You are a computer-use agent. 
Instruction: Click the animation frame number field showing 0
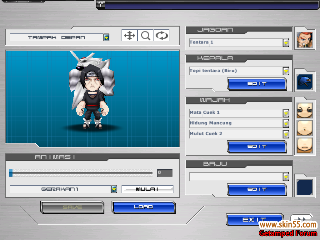(x=165, y=172)
